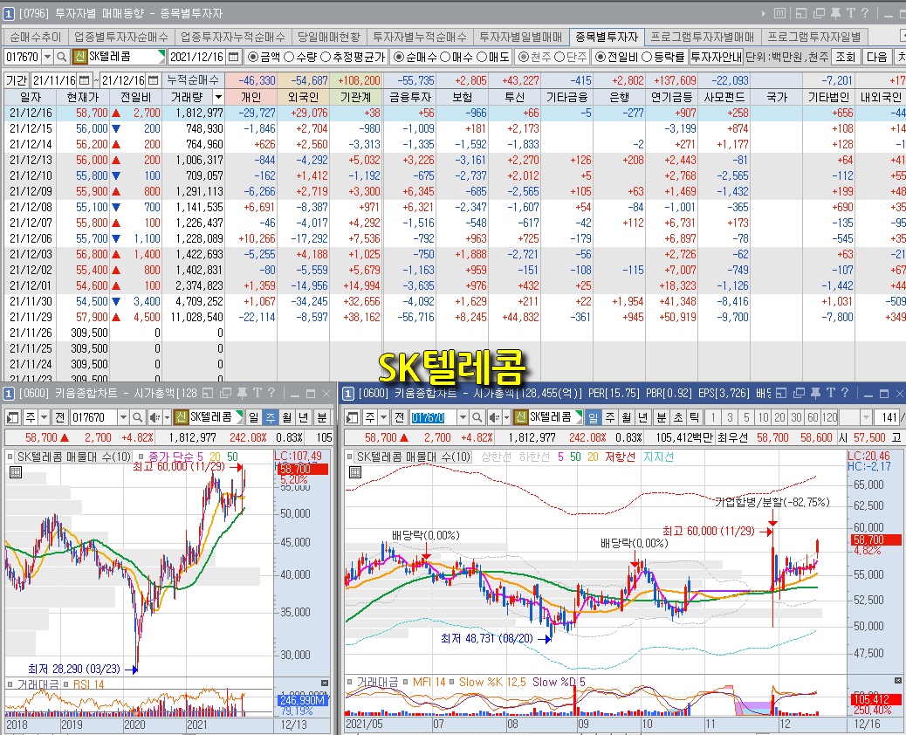Select 월 monthly button in left chart
The width and height of the screenshot is (906, 735).
click(x=287, y=416)
